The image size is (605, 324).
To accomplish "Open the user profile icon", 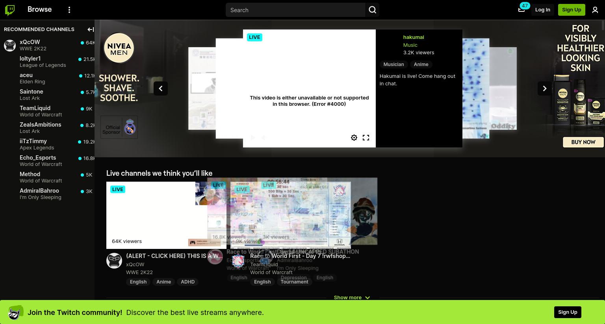I will tap(595, 10).
